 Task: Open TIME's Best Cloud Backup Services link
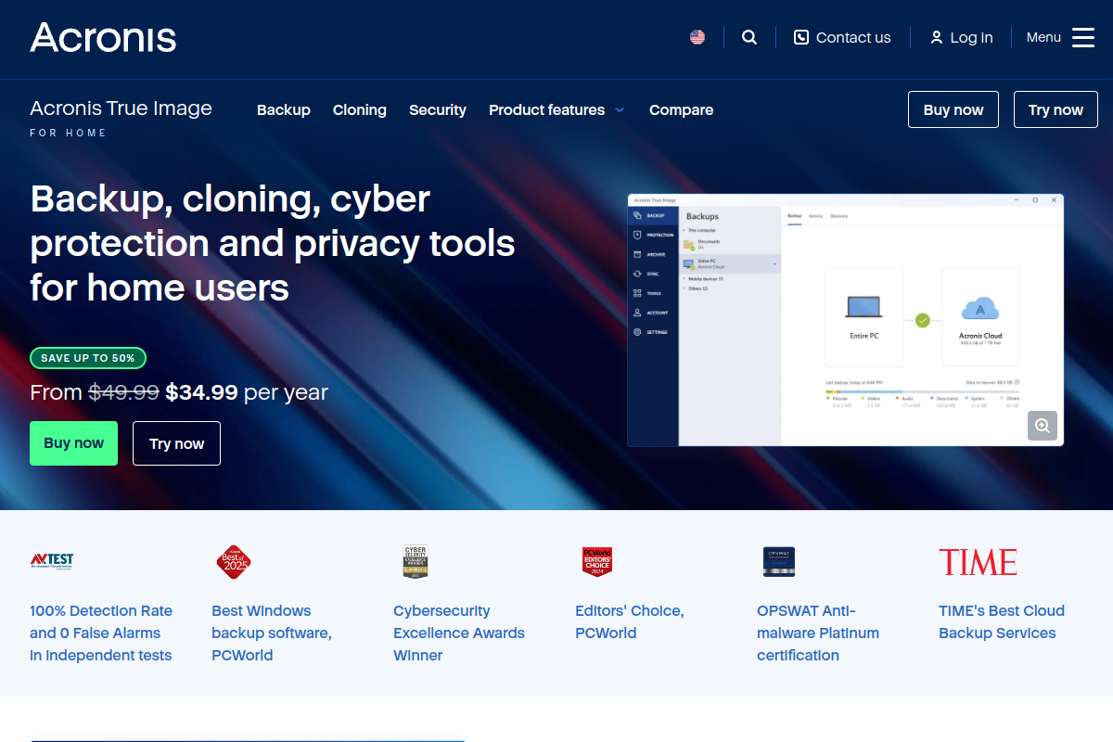[1002, 621]
